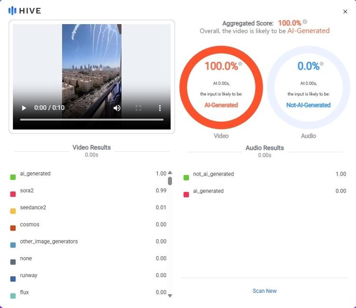Click video results scrollbar thumb
This screenshot has width=356, height=308.
170,181
